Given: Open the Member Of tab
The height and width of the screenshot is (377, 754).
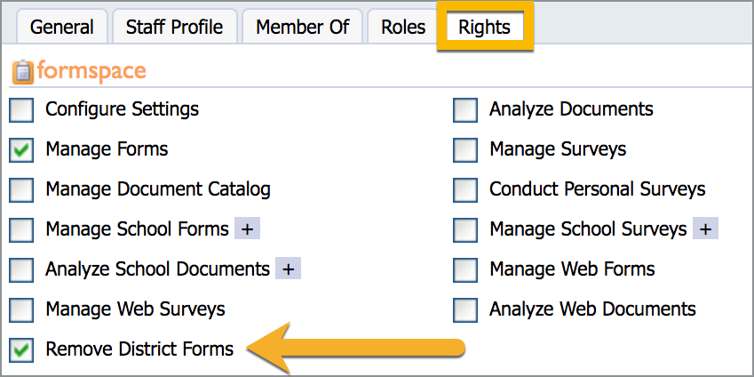Looking at the screenshot, I should click(x=303, y=27).
